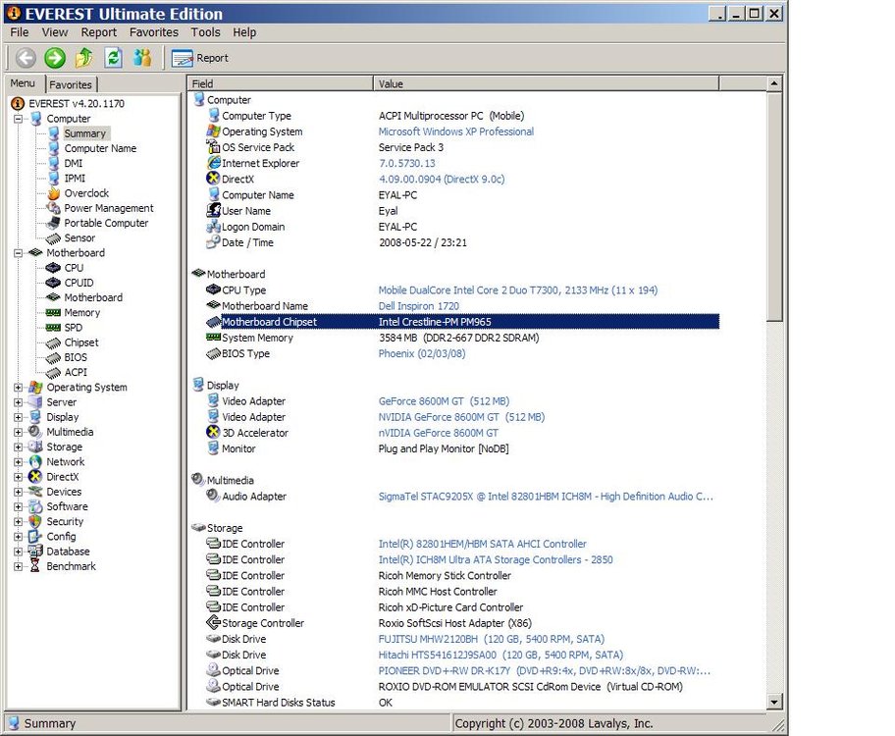The image size is (895, 736).
Task: Switch to the Menu tab
Action: coord(23,83)
